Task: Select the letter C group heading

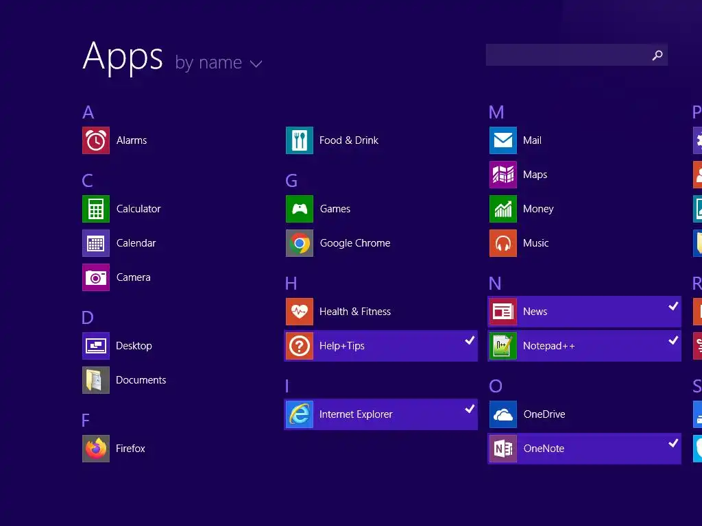Action: 88,181
